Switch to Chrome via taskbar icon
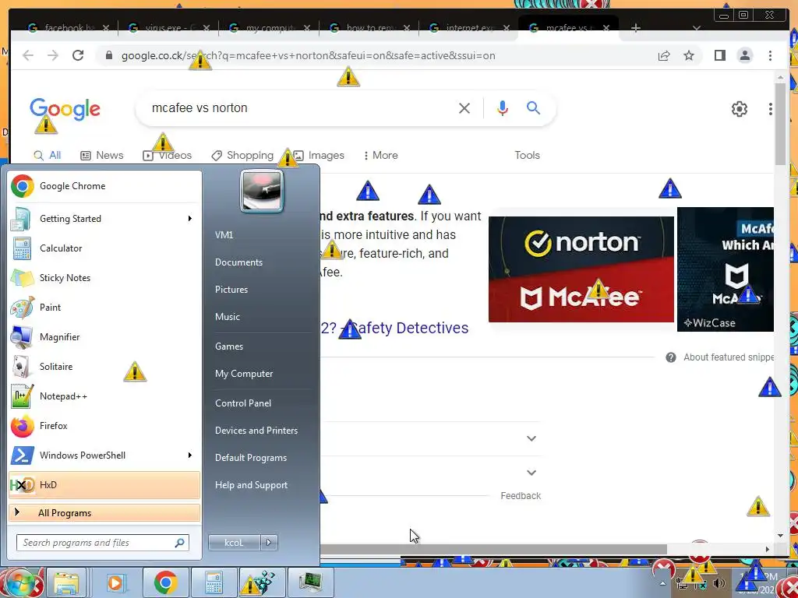Screen dimensions: 798x598 pos(166,582)
